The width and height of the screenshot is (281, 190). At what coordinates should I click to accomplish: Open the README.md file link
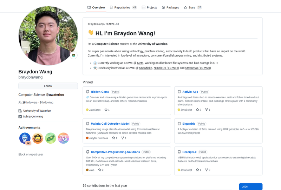[112, 24]
